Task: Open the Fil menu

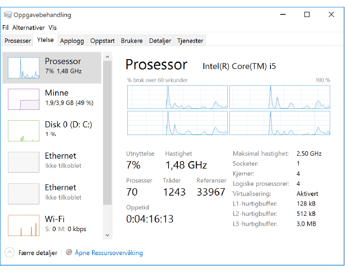Action: click(x=5, y=28)
